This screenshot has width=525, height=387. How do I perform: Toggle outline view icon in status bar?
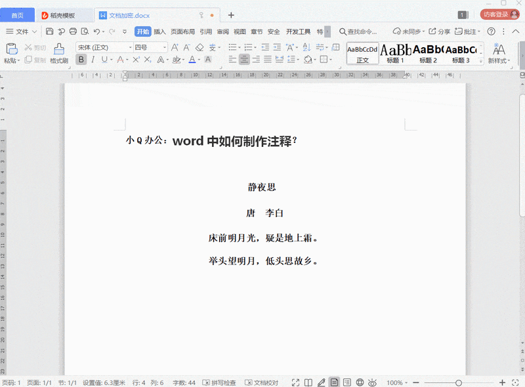pyautogui.click(x=347, y=382)
